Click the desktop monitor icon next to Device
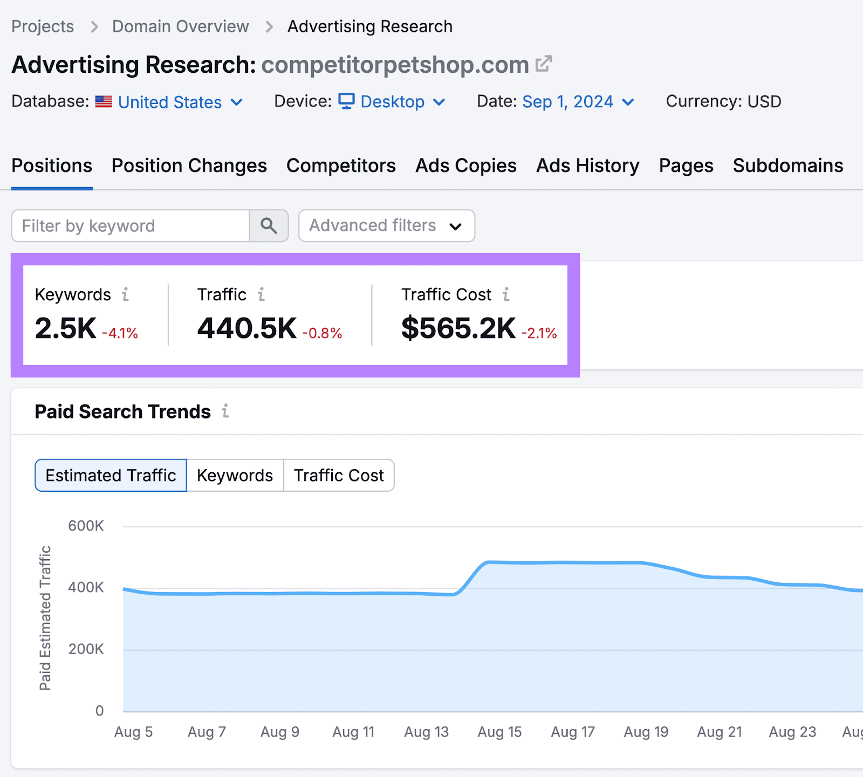863x777 pixels. [347, 101]
